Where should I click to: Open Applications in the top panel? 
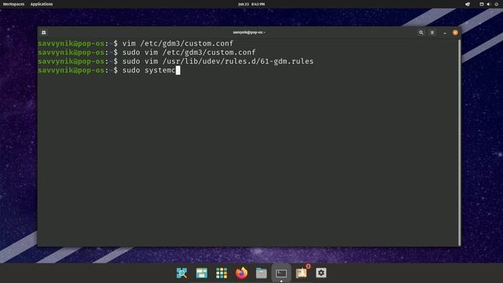[x=42, y=4]
